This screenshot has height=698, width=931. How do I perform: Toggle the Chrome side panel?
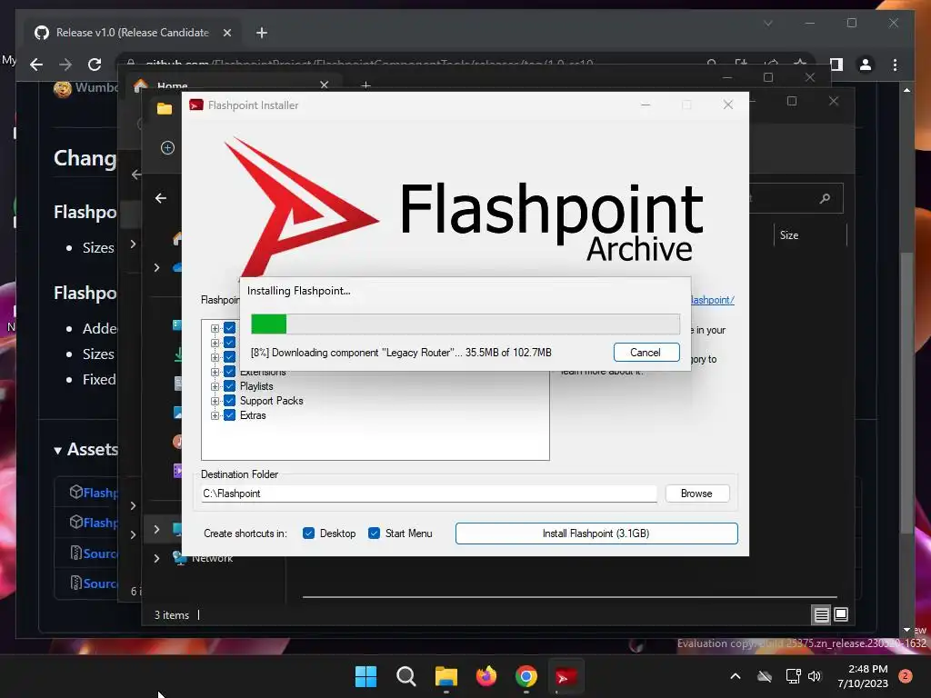(x=836, y=65)
